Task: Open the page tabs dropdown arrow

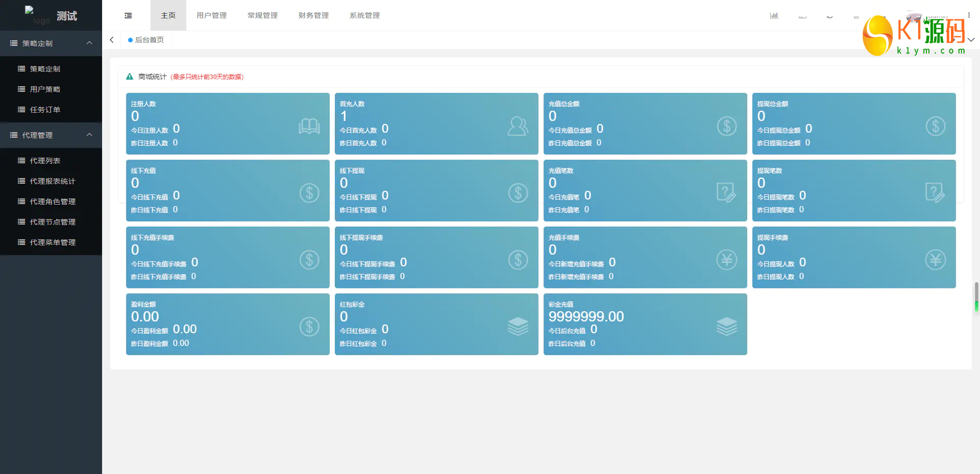Action: click(971, 40)
